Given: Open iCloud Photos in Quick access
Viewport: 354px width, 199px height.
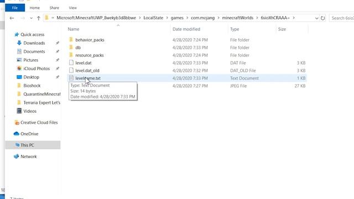Looking at the screenshot, I should click(37, 69).
